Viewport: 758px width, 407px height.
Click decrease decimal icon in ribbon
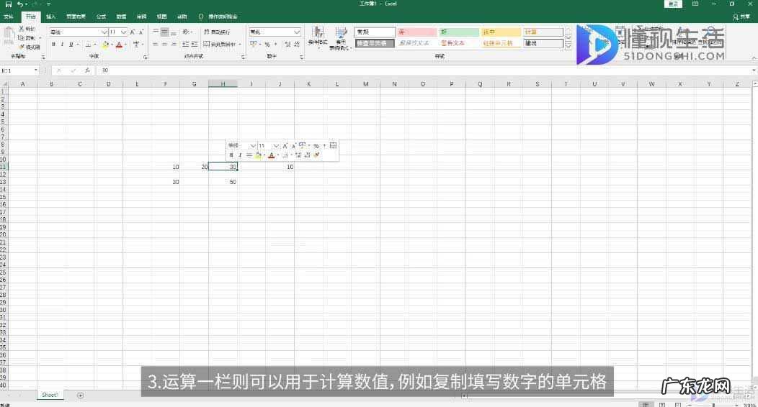[x=296, y=45]
